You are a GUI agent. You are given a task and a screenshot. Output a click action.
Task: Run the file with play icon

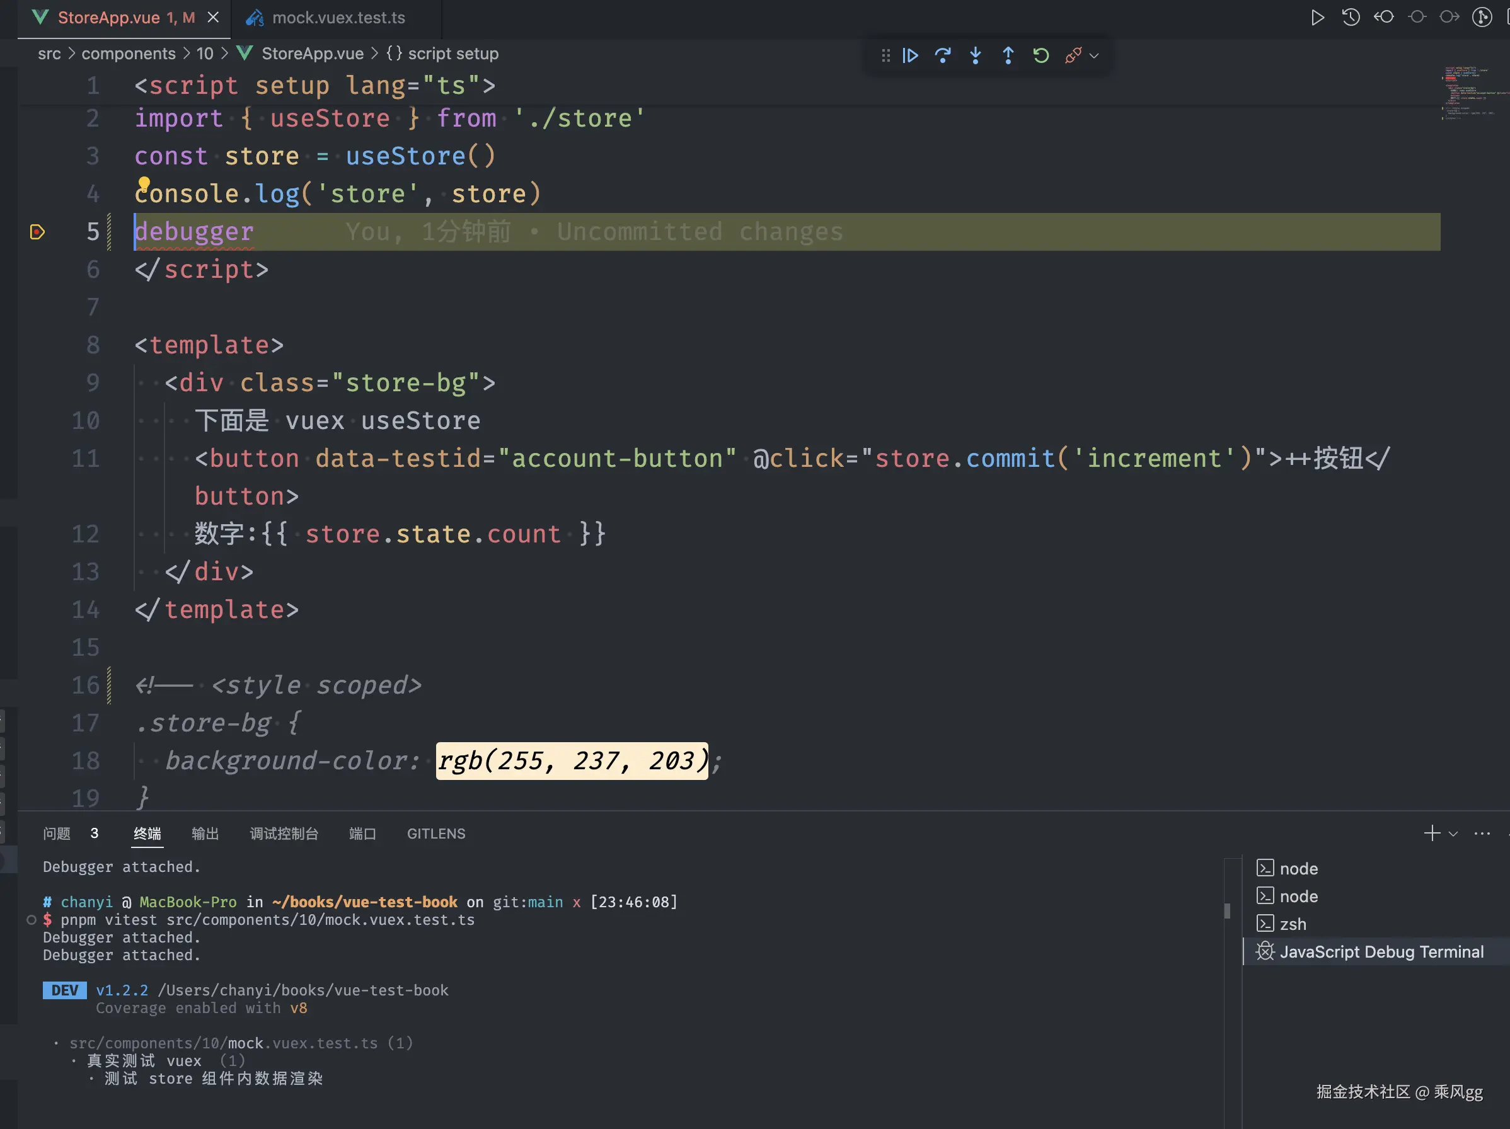1318,17
